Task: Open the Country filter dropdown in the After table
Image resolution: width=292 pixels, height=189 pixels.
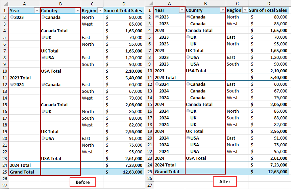Action: pos(222,10)
